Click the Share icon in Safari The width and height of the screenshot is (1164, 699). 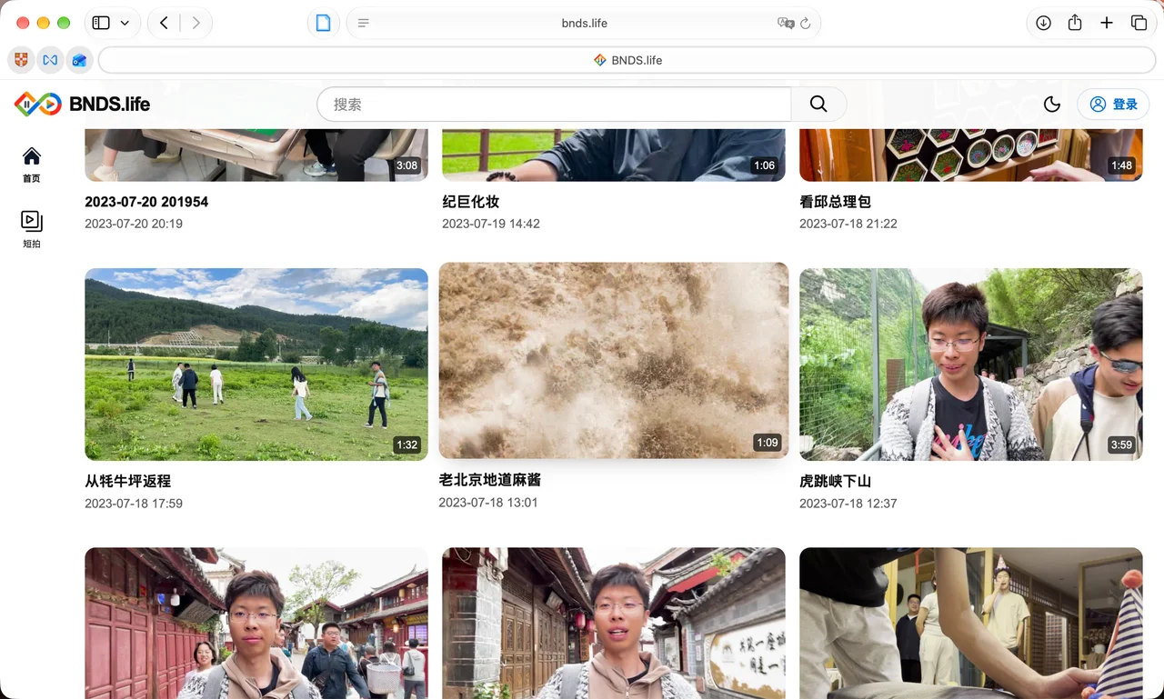point(1075,23)
